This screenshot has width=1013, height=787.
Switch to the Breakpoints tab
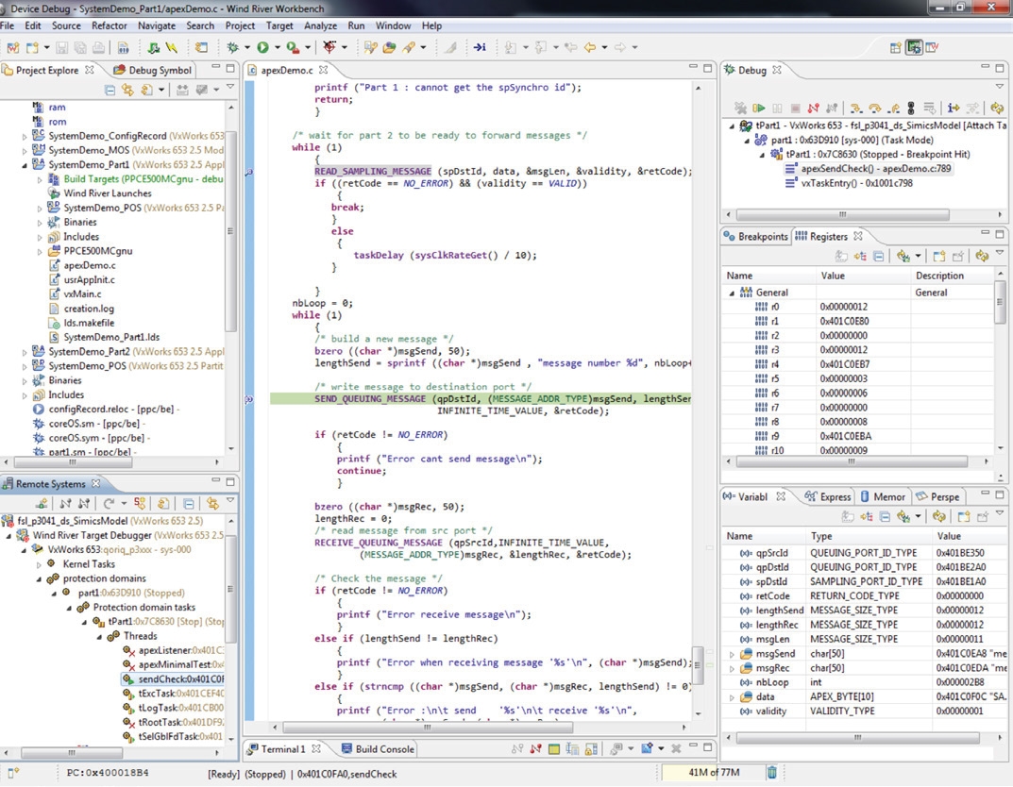point(756,236)
